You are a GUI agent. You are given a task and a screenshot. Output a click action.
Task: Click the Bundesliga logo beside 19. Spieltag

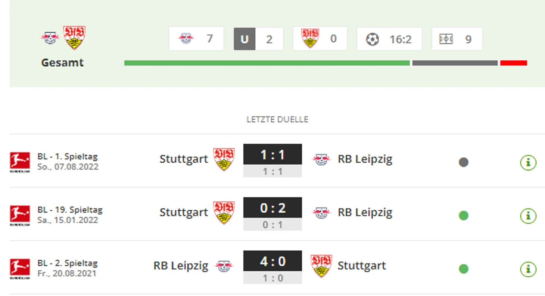pos(20,216)
